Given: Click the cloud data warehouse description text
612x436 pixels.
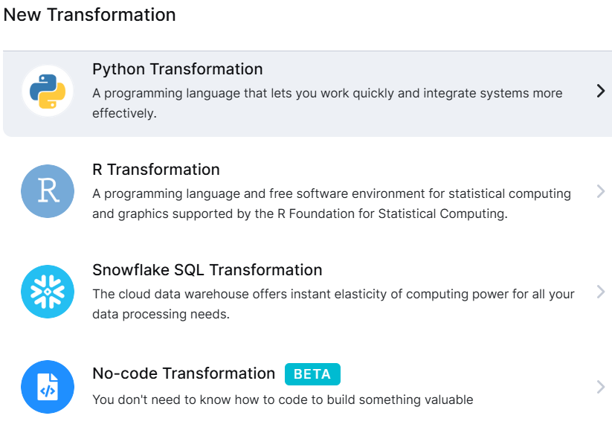Looking at the screenshot, I should 333,304.
